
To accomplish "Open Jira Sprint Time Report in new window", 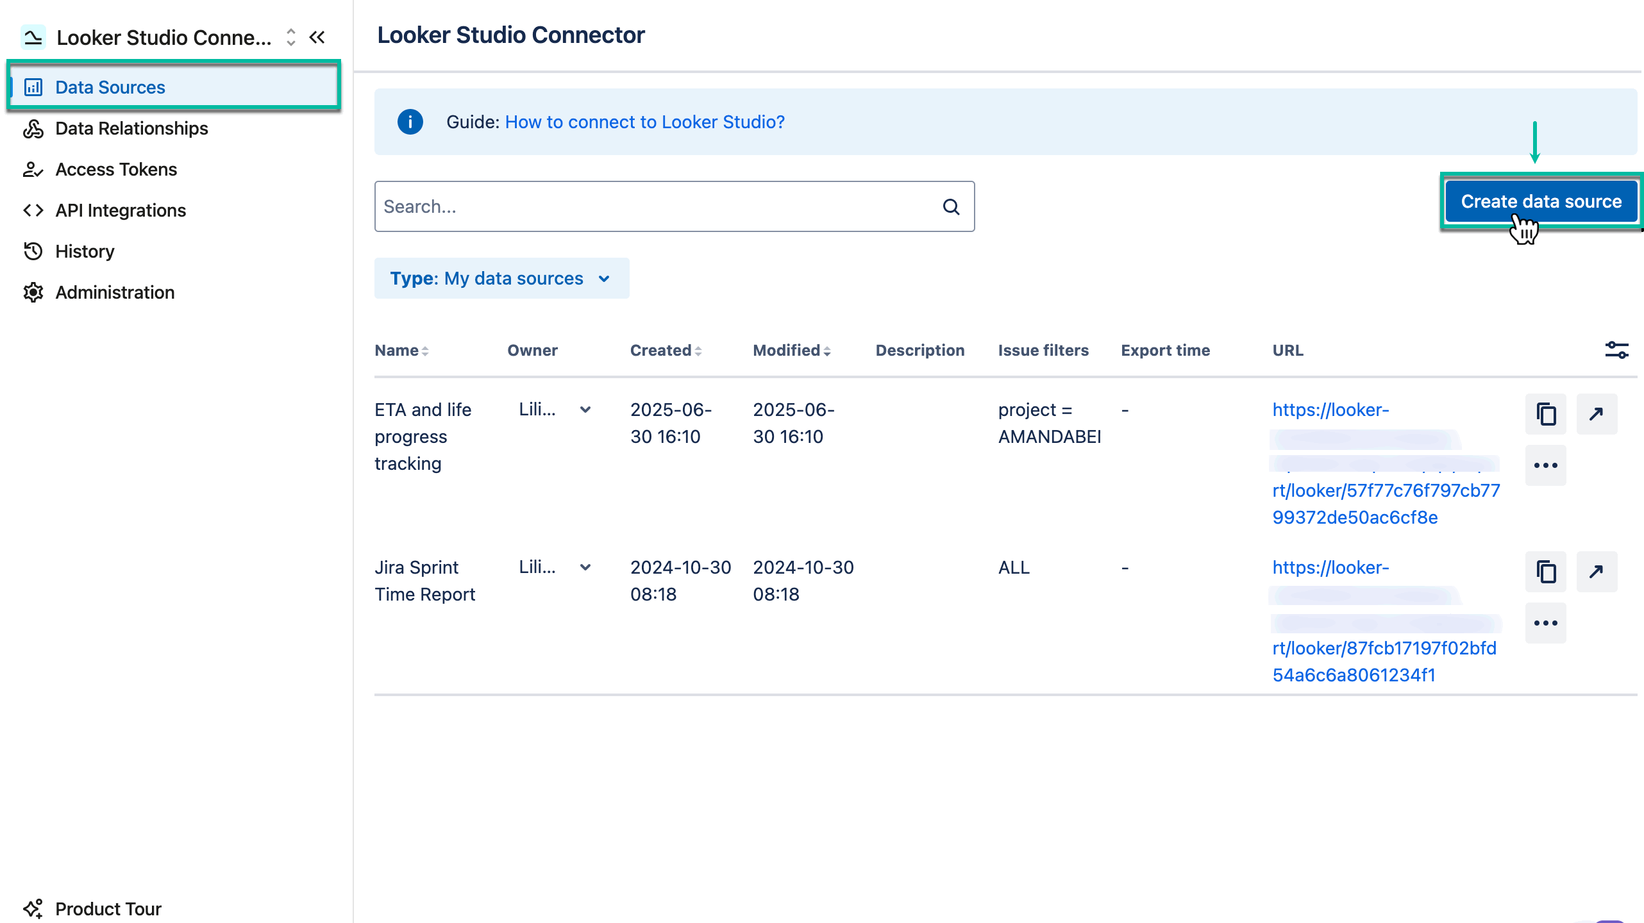I will [x=1597, y=572].
